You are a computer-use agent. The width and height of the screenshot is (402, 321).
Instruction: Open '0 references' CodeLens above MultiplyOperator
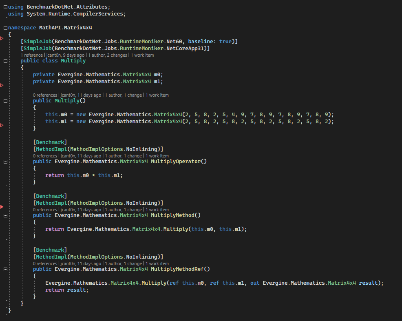pos(45,156)
